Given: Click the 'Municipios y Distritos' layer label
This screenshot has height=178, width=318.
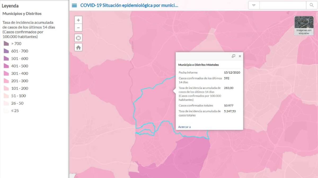Looking at the screenshot, I should [x=22, y=14].
